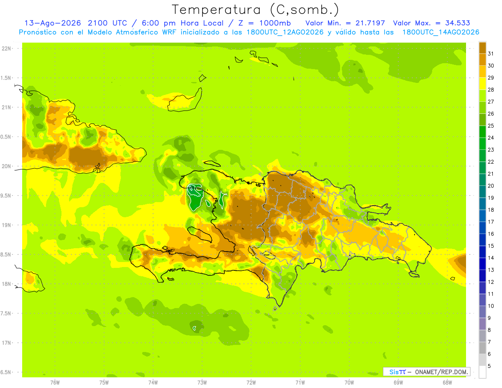The image size is (502, 388).
Task: Select the date text '13-Ago-2026'
Action: (x=52, y=23)
